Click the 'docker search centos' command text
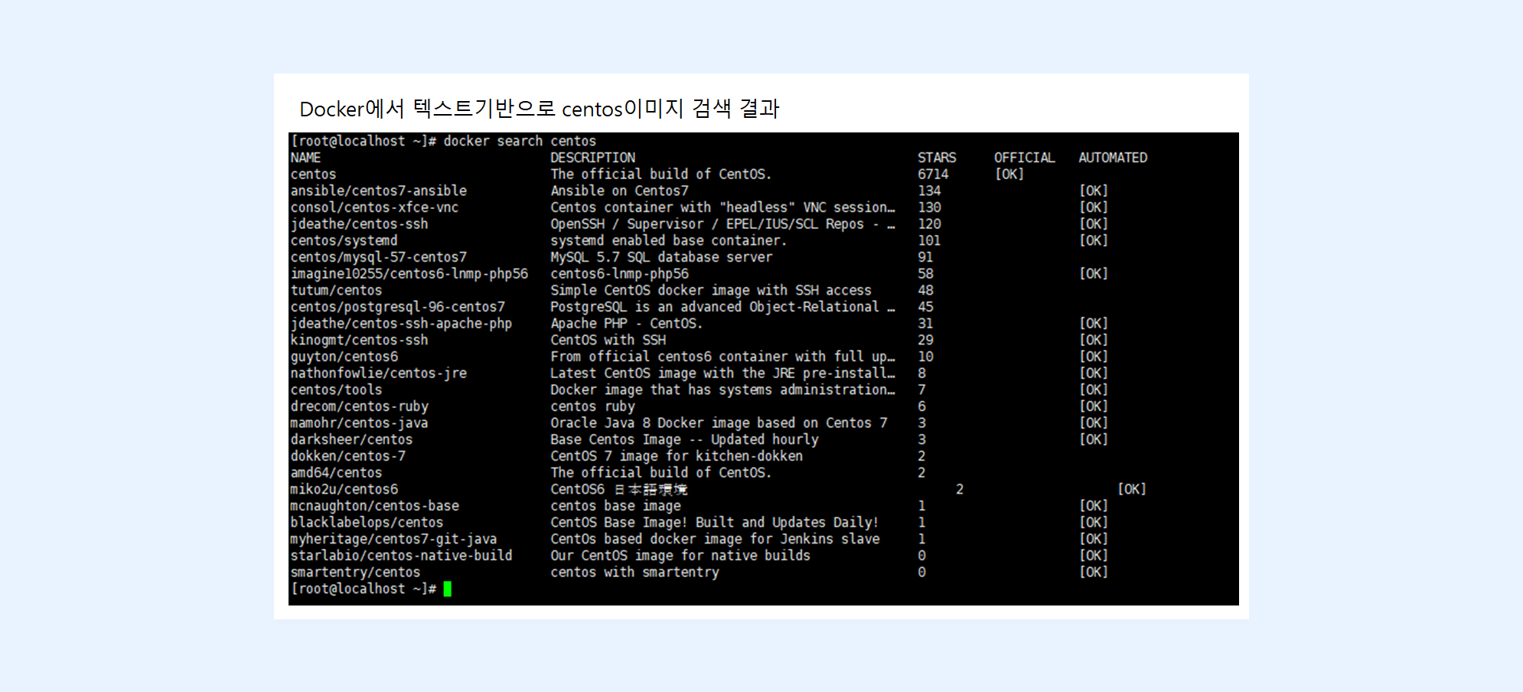Viewport: 1523px width, 692px height. (x=520, y=141)
